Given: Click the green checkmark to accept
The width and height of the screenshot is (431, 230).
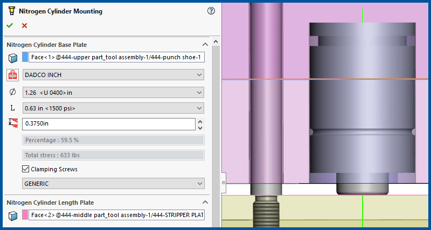Looking at the screenshot, I should (x=10, y=26).
